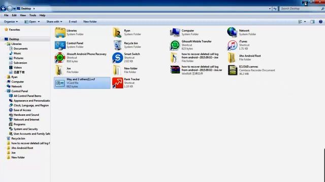The height and width of the screenshot is (182, 325).
Task: Open the Libraries system folder icon
Action: tap(60, 32)
